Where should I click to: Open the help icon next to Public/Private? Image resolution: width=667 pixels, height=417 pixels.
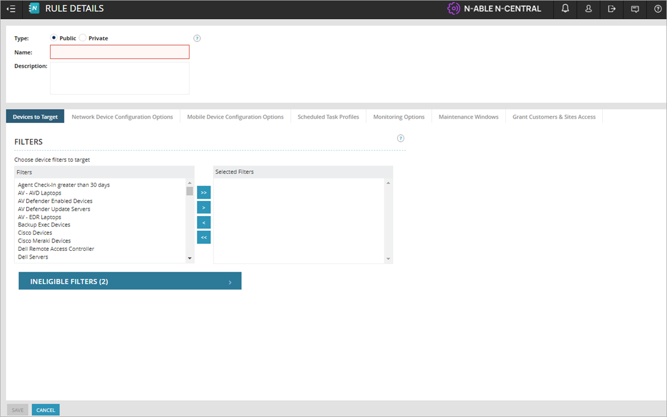tap(197, 37)
